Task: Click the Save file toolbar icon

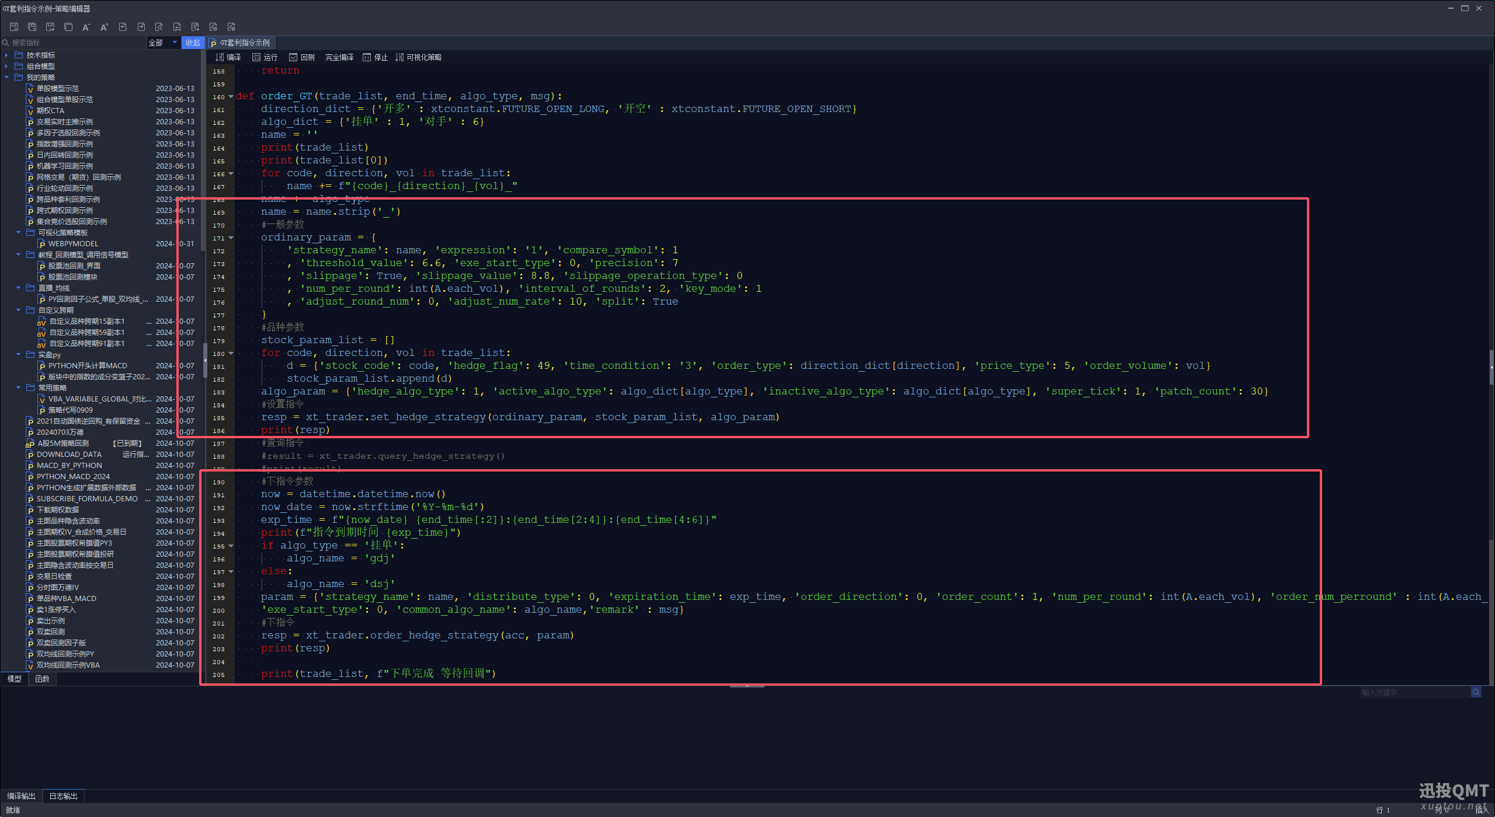Action: [x=14, y=27]
